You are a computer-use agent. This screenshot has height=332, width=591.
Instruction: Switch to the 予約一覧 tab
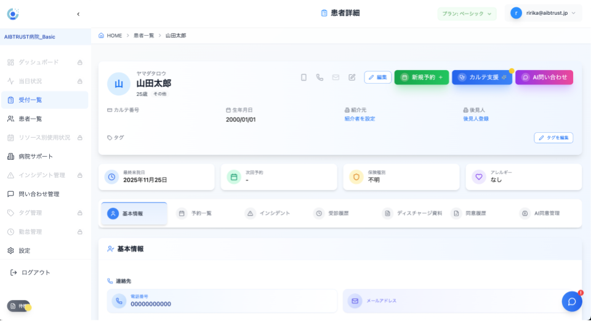(201, 213)
